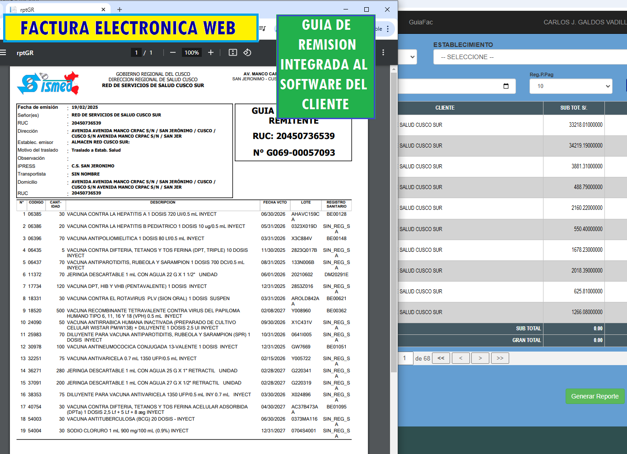The image size is (627, 454).
Task: Click subtotal cell 625.81000000
Action: point(588,292)
